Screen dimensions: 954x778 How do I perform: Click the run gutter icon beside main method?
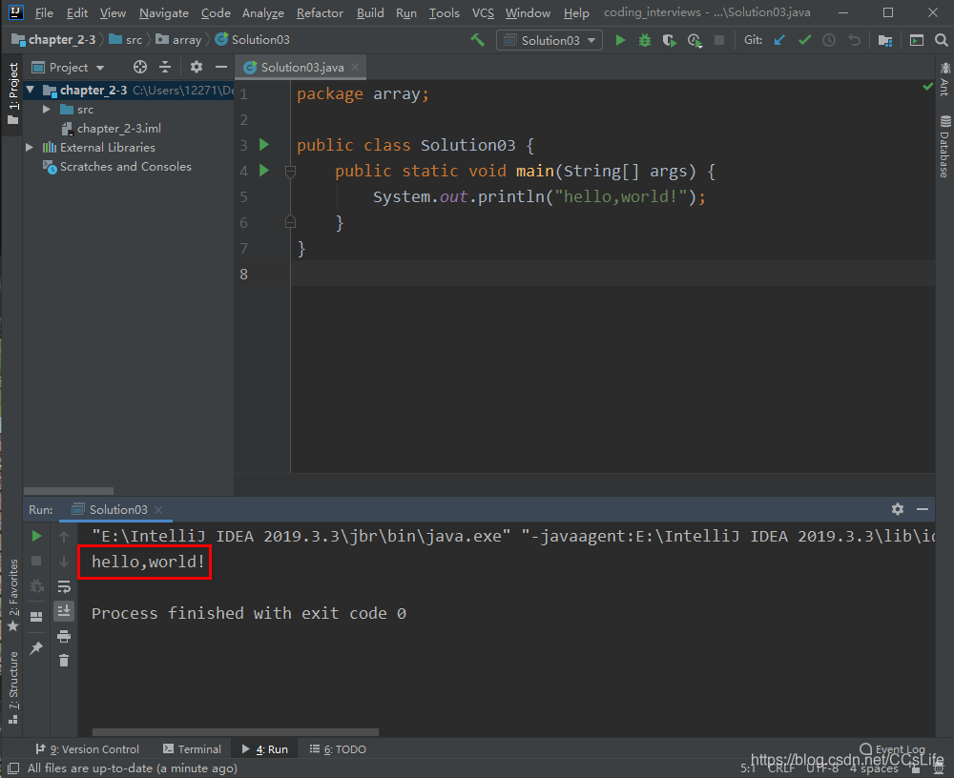click(x=264, y=171)
